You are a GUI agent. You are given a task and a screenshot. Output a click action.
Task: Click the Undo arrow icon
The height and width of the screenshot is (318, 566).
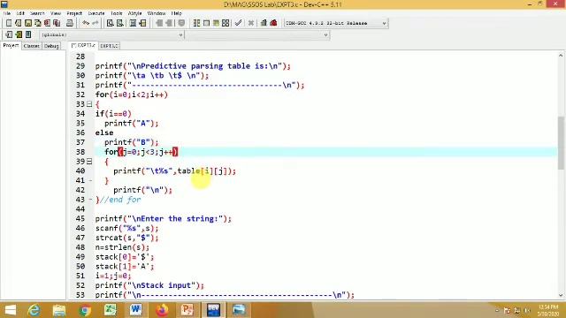coord(86,23)
